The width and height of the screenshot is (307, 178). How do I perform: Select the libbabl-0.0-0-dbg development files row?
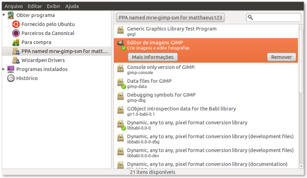coord(206,139)
